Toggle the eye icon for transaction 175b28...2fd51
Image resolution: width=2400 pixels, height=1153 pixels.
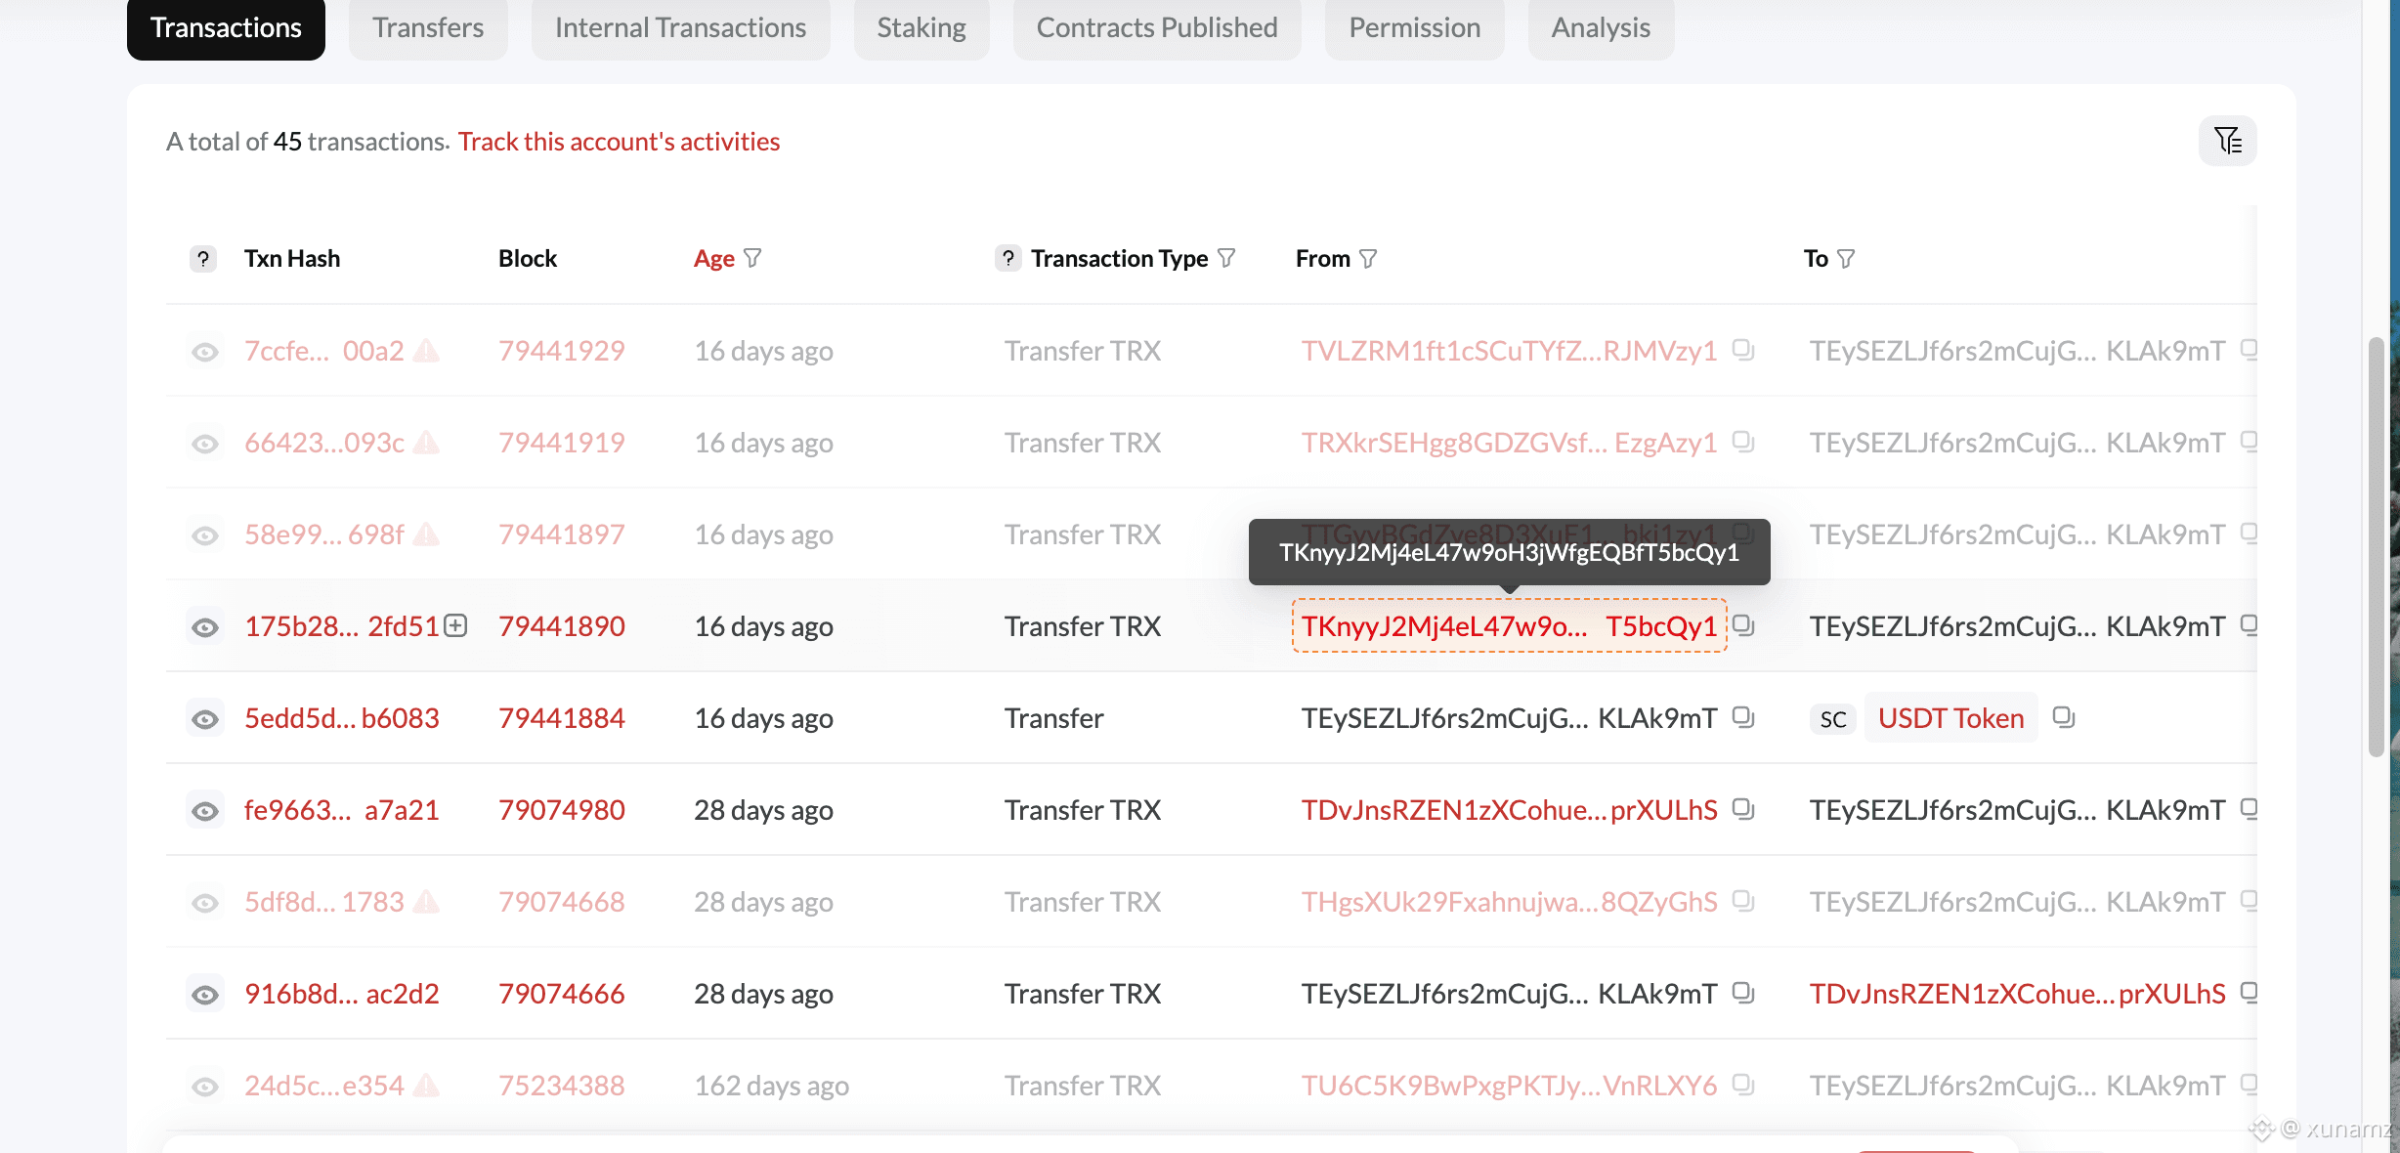point(205,627)
